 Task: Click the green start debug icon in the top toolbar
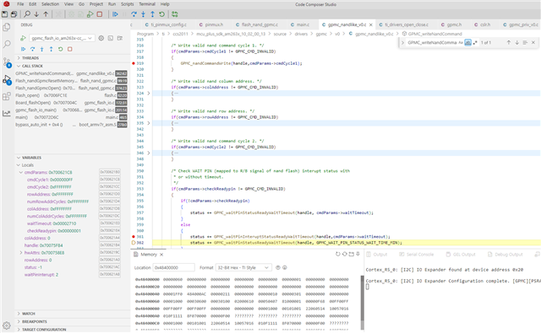90,14
